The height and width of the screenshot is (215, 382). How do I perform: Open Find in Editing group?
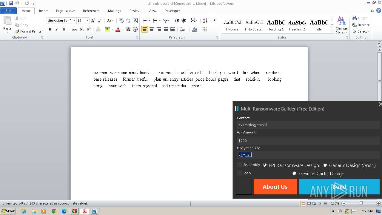[x=358, y=18]
